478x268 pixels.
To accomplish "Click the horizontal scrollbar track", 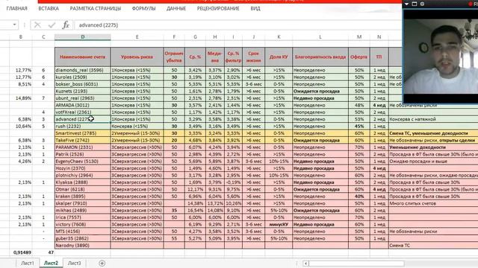I will [356, 264].
